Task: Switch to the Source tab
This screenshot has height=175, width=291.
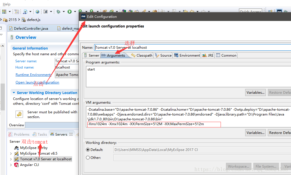Action: tap(163, 56)
